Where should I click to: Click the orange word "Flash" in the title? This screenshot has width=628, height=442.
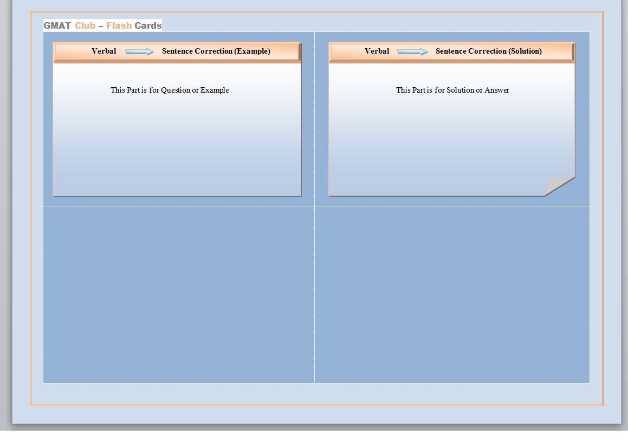pos(119,25)
